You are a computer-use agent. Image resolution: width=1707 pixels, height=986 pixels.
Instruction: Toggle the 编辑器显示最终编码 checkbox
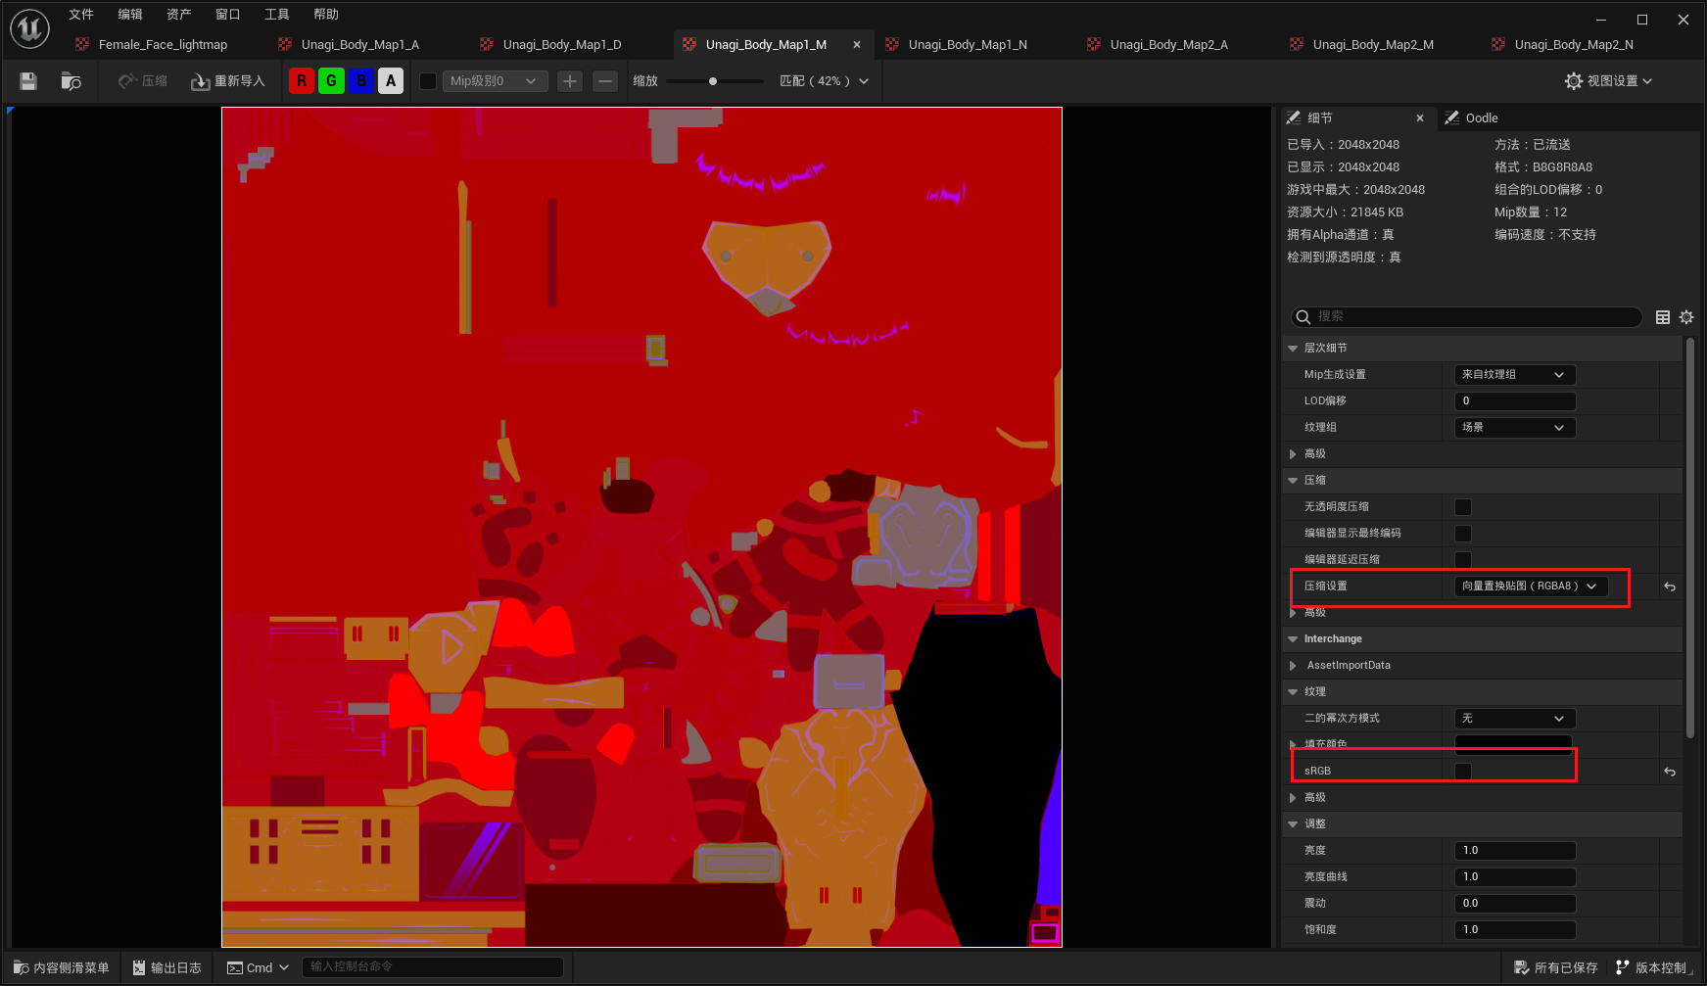pyautogui.click(x=1463, y=534)
